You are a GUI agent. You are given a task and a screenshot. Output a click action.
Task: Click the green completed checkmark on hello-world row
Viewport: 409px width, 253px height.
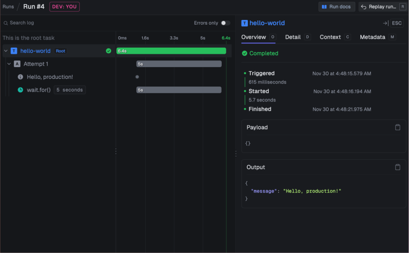click(x=109, y=51)
